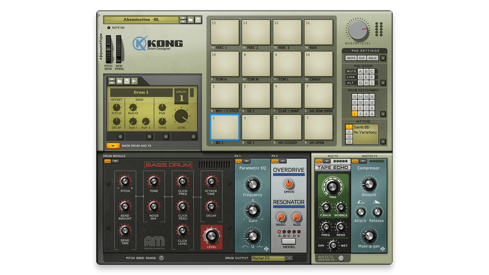This screenshot has height=275, width=489.
Task: Disable the FX 1 Parametric EQ
Action: pos(239,161)
